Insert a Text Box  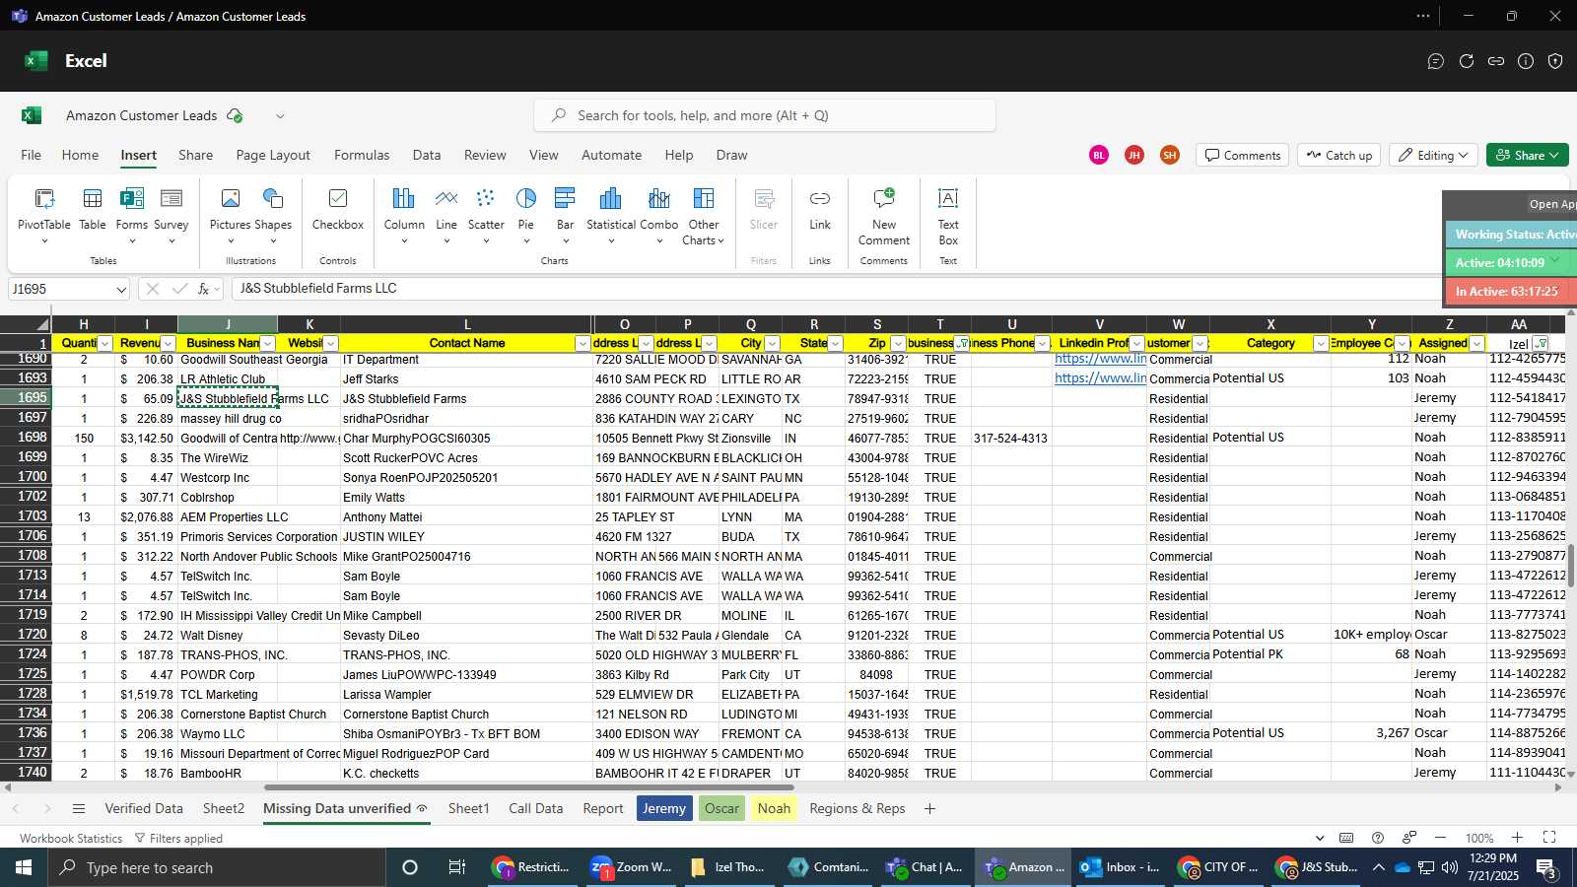[x=948, y=215]
